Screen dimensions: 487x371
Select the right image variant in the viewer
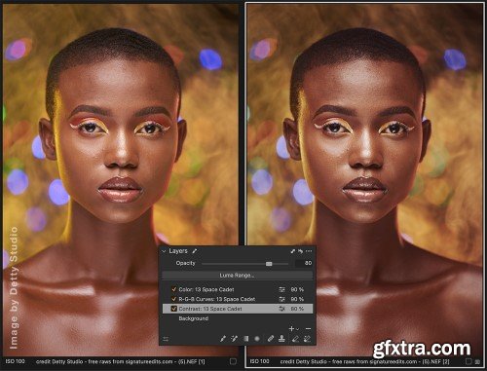point(365,180)
